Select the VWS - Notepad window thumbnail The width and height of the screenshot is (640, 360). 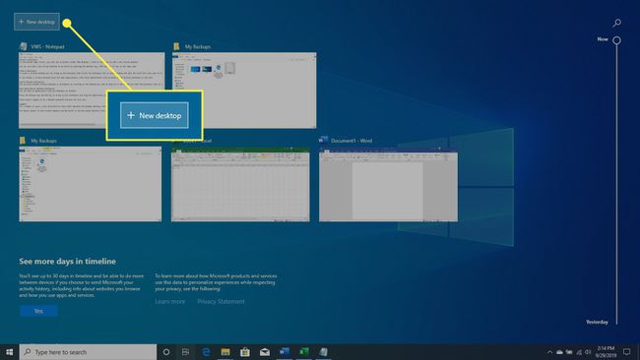click(x=92, y=90)
